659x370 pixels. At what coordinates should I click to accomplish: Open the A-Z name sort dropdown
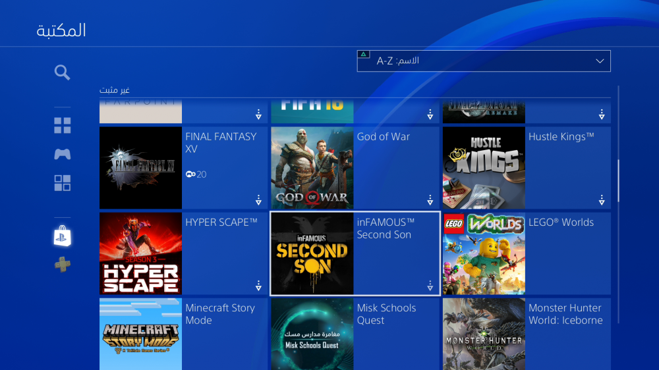[484, 61]
